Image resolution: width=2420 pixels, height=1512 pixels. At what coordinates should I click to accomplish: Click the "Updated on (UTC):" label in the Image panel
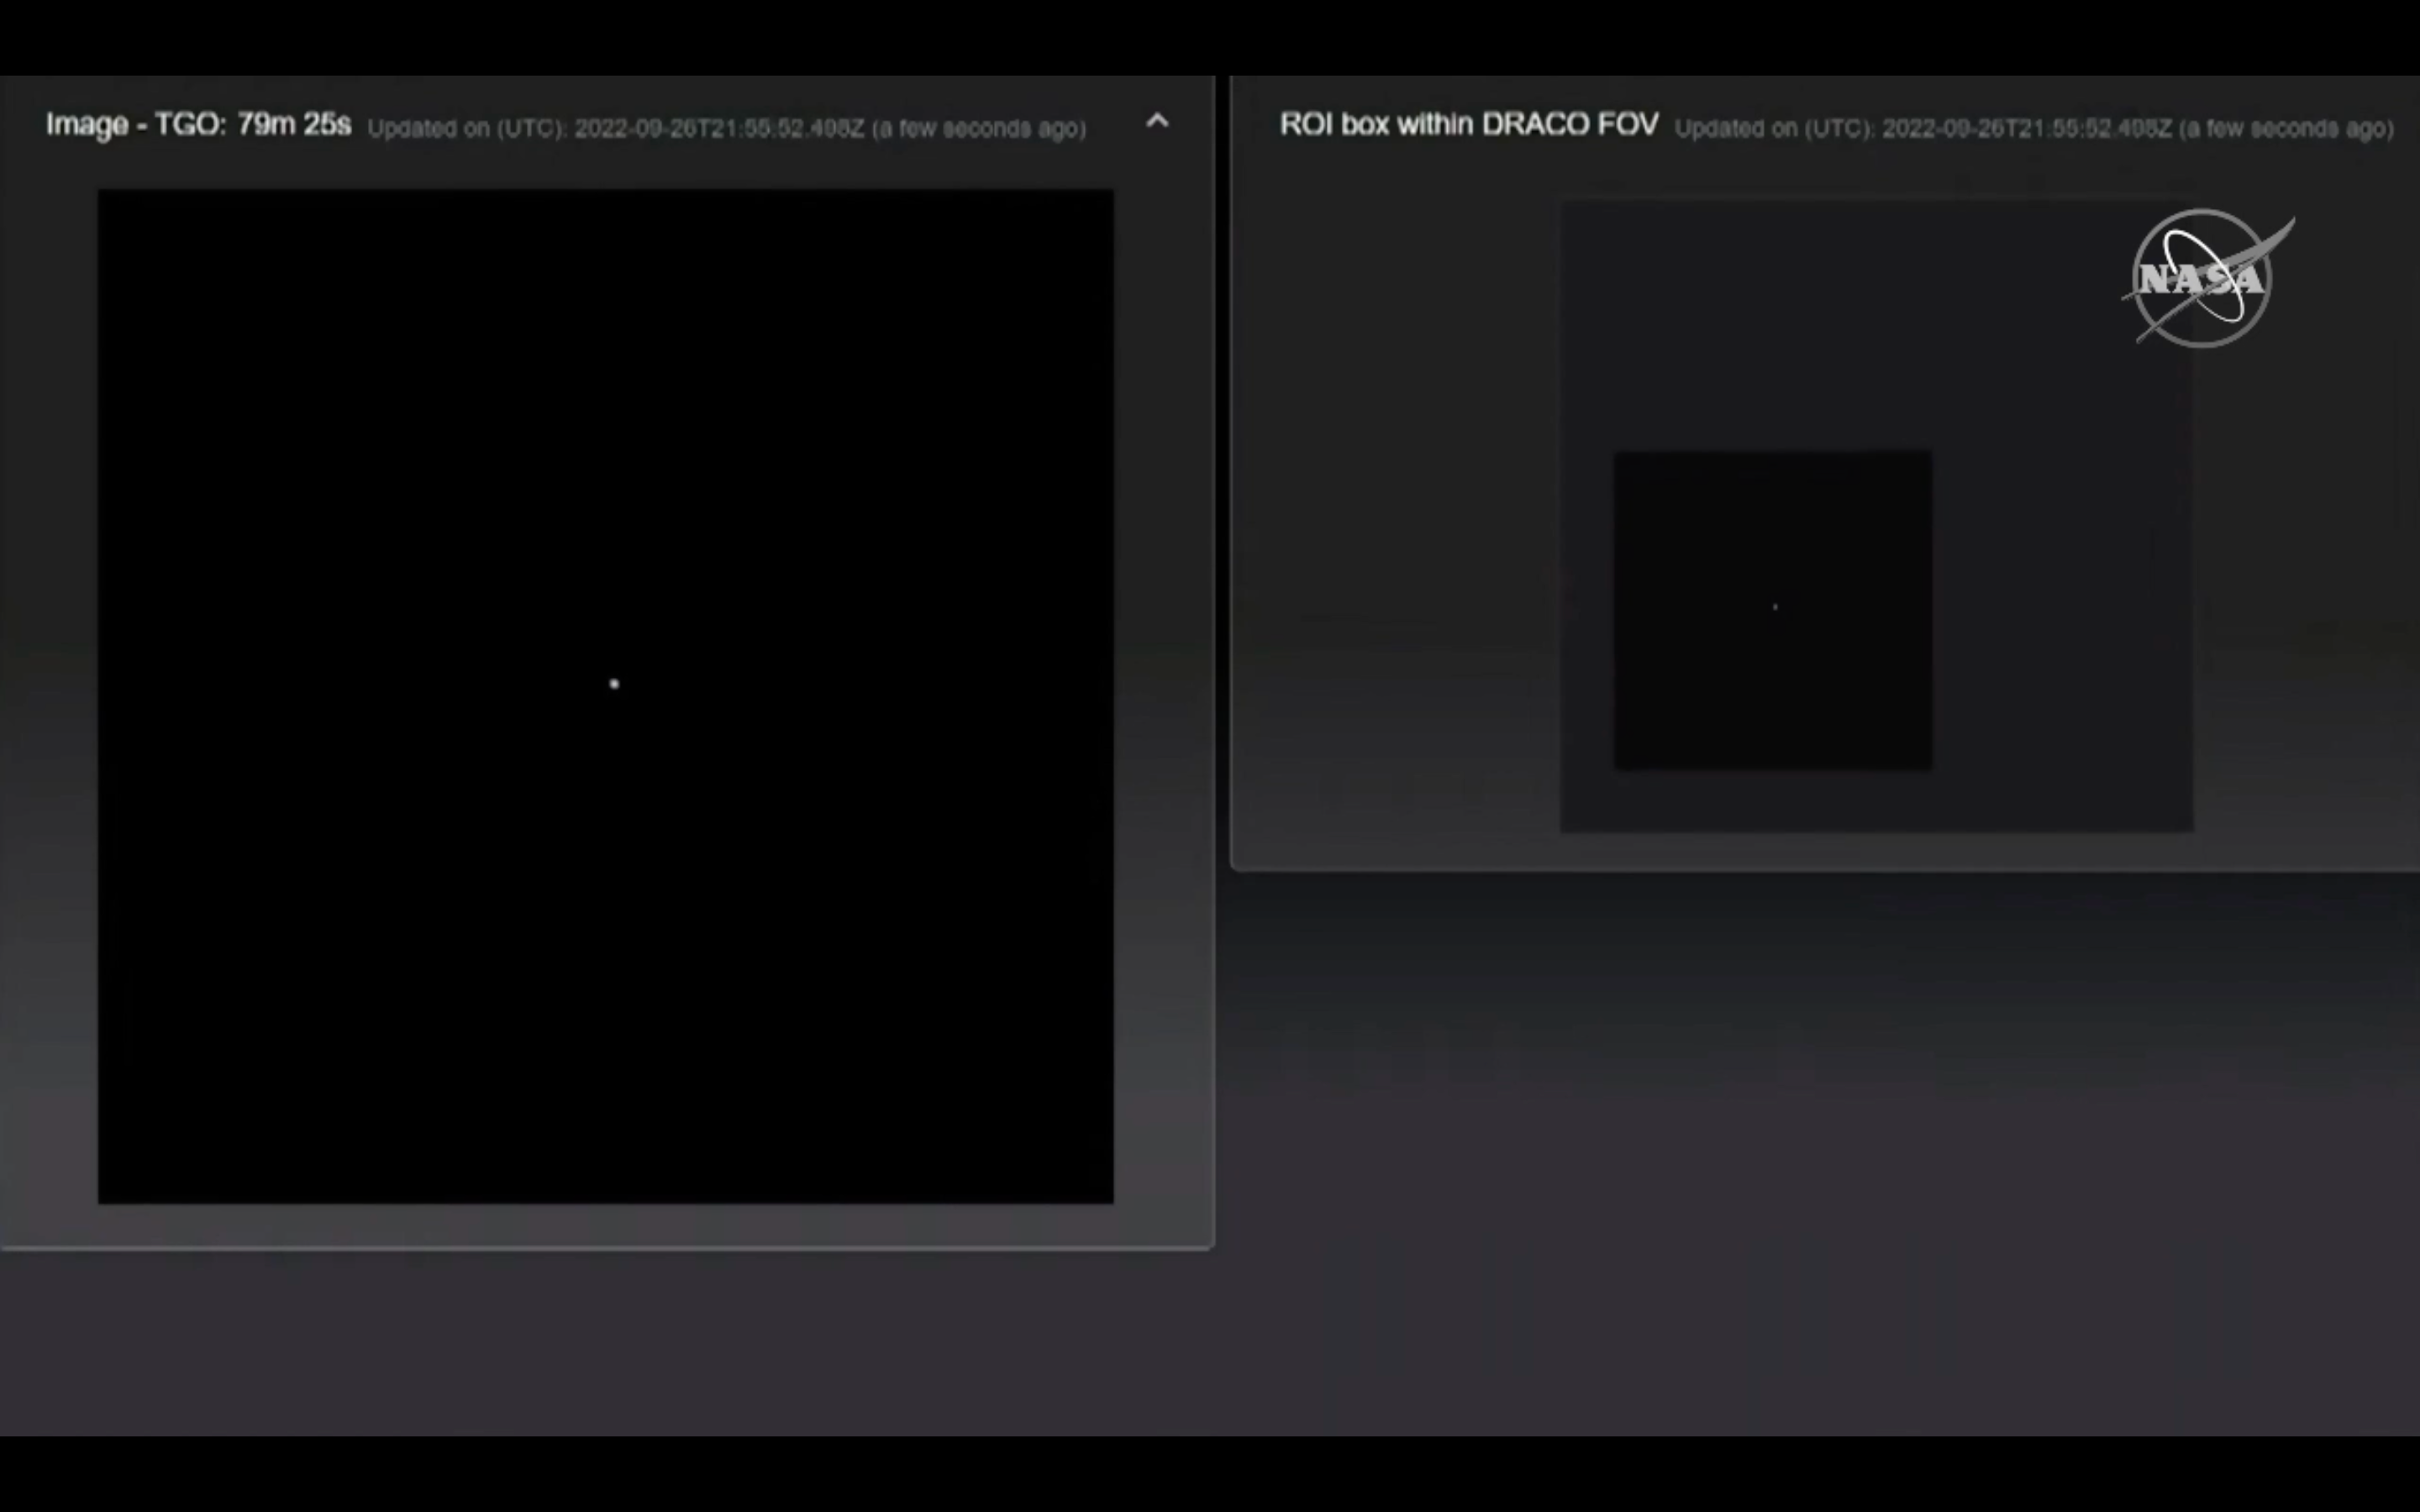[x=466, y=129]
